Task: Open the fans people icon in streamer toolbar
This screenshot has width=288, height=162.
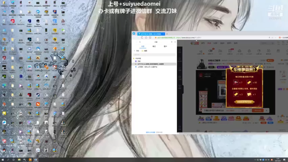Action: (220, 51)
